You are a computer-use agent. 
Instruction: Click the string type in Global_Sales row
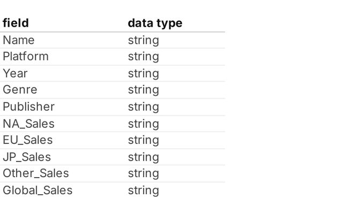pos(143,190)
